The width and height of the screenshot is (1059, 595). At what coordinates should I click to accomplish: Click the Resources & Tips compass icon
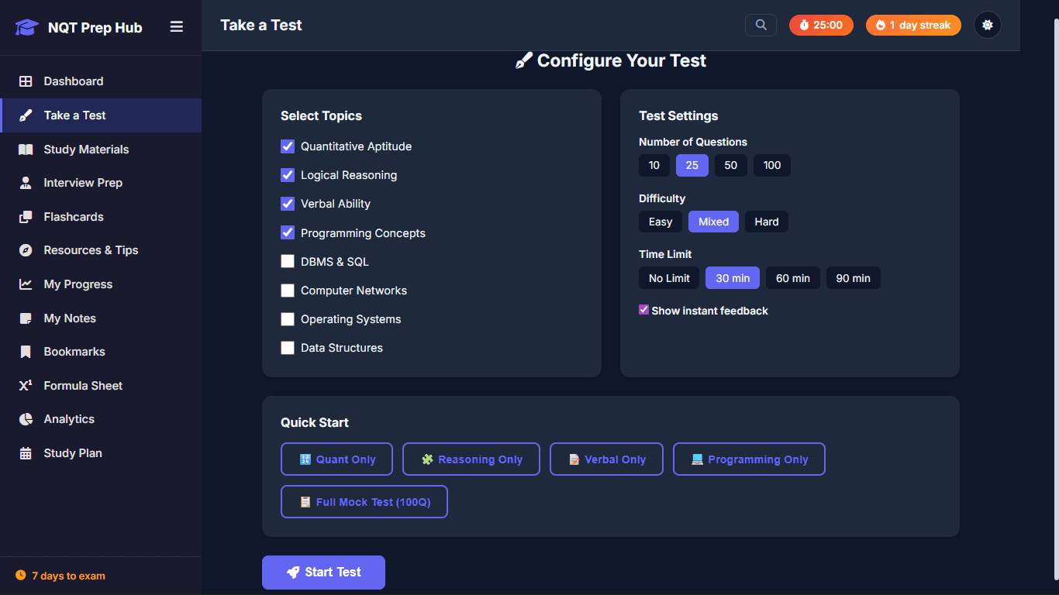26,250
